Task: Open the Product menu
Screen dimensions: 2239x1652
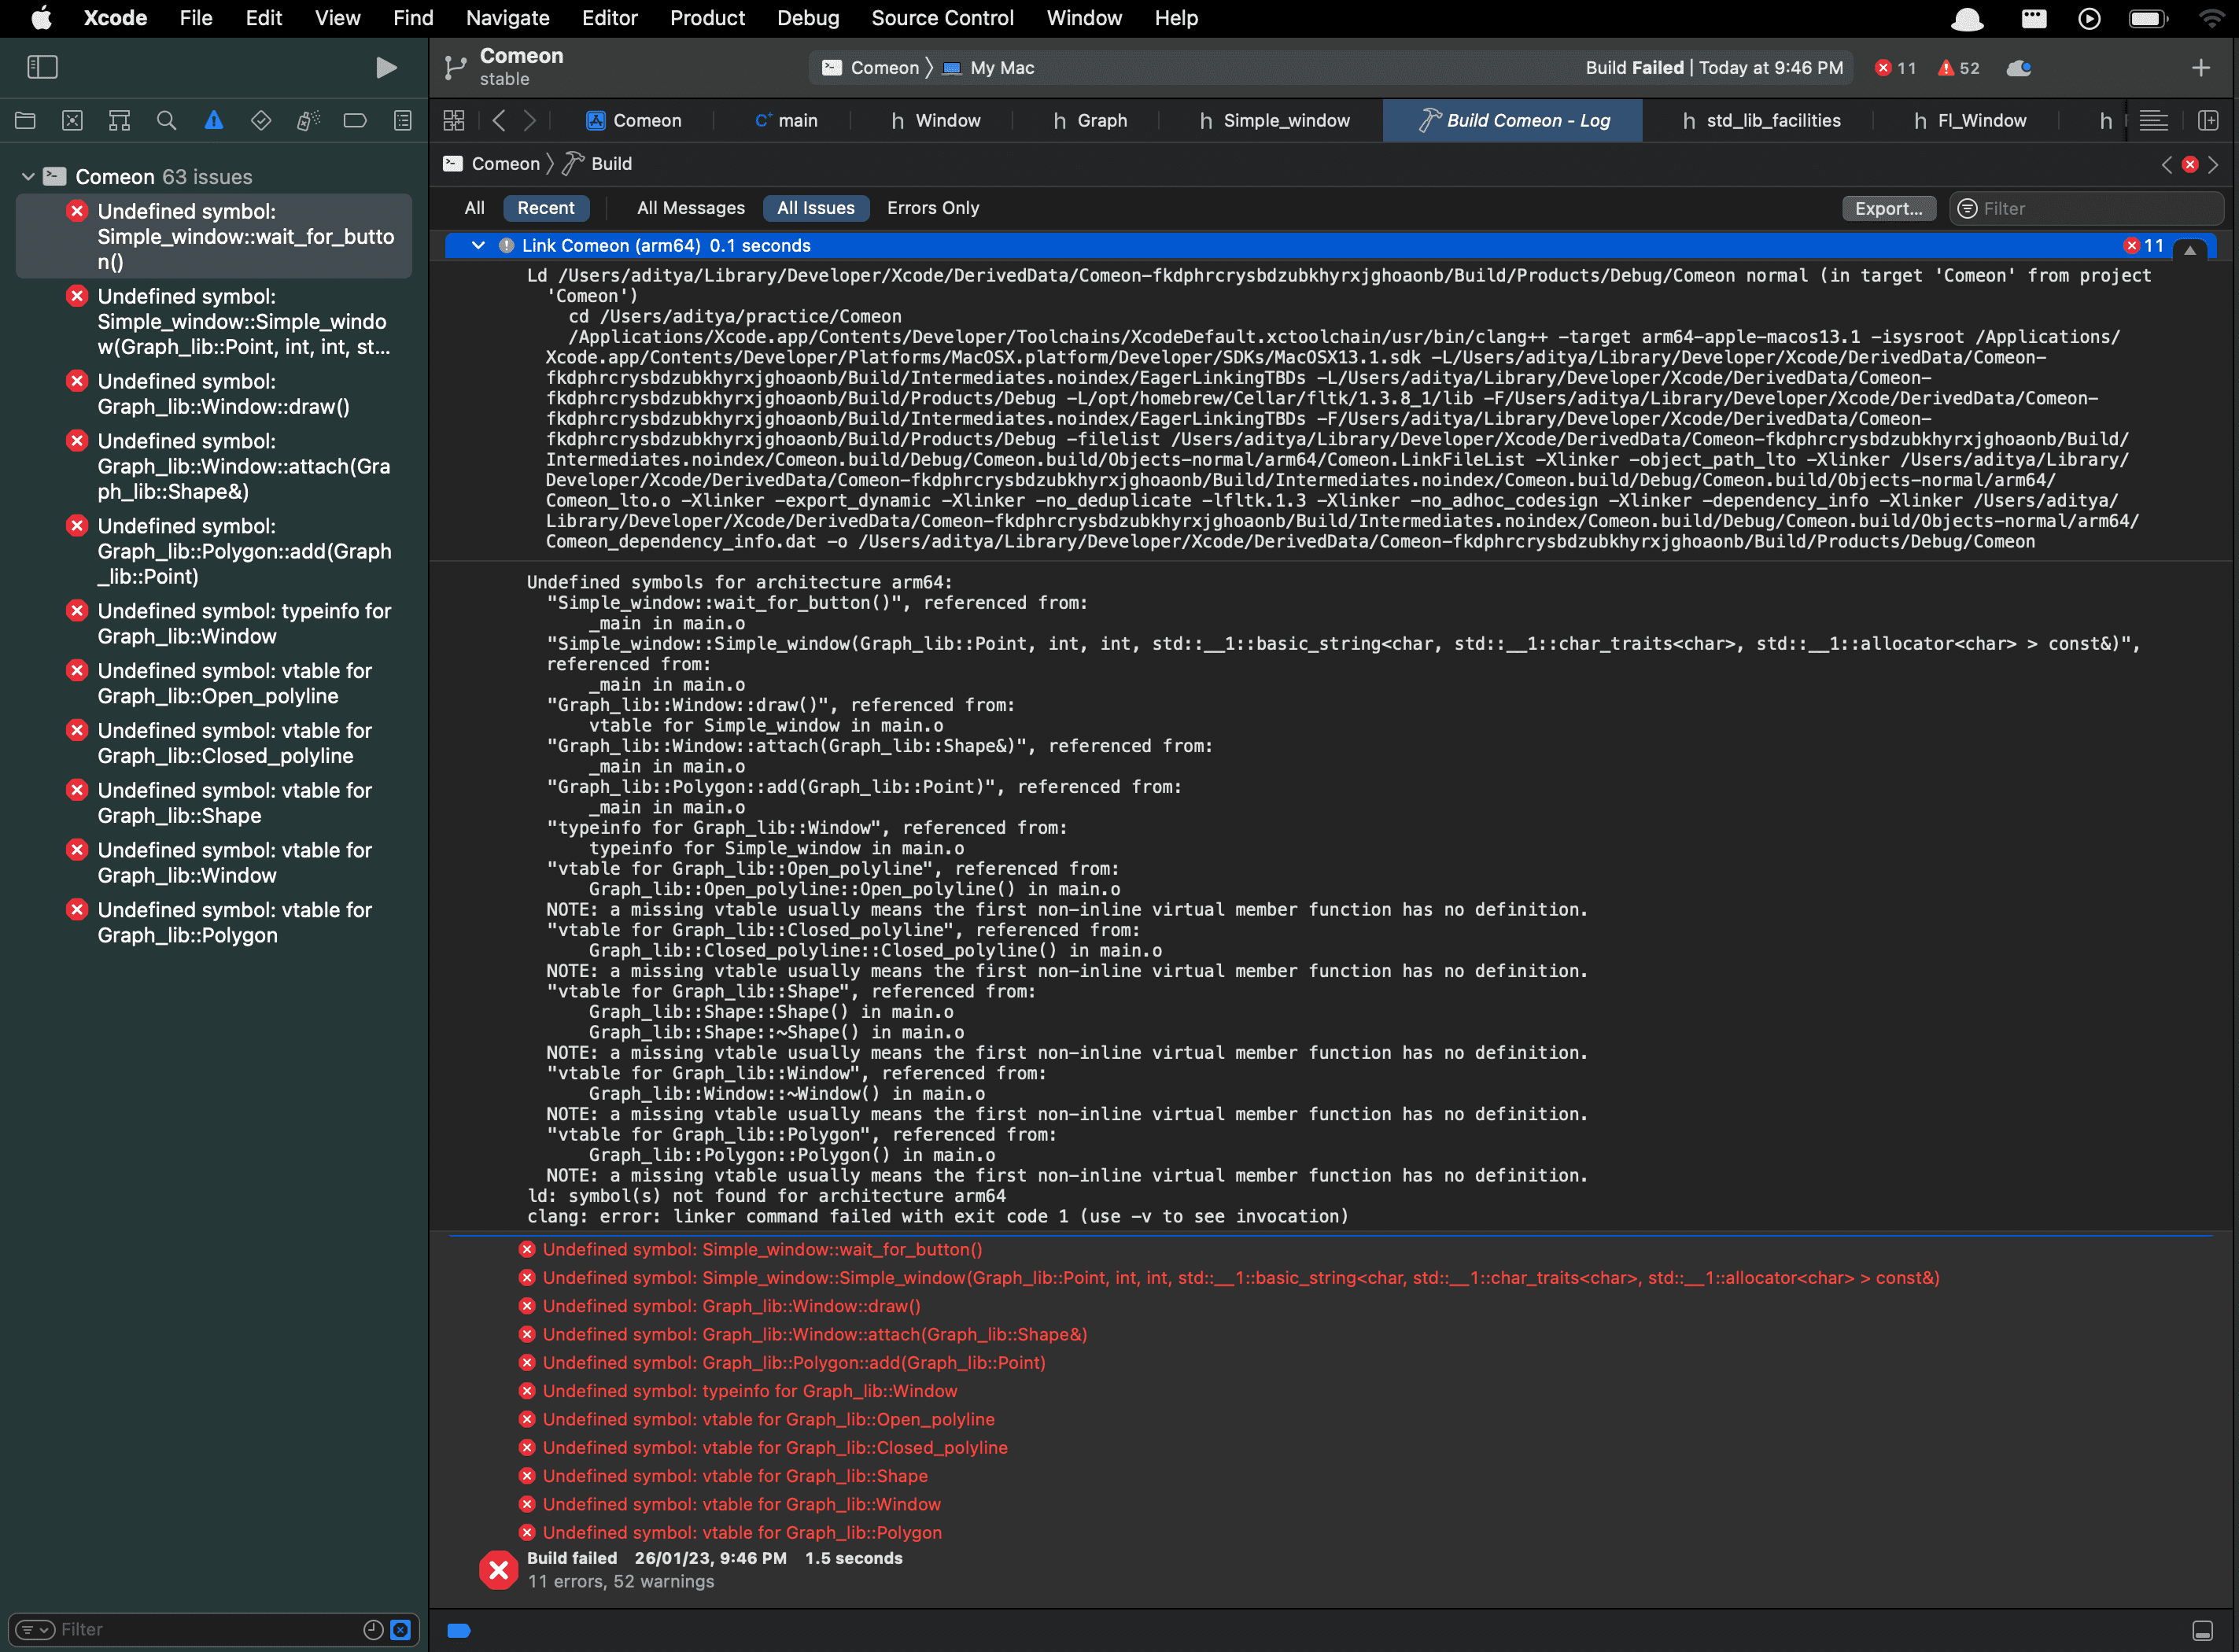Action: (x=707, y=18)
